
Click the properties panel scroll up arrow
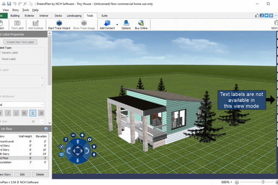50,33
